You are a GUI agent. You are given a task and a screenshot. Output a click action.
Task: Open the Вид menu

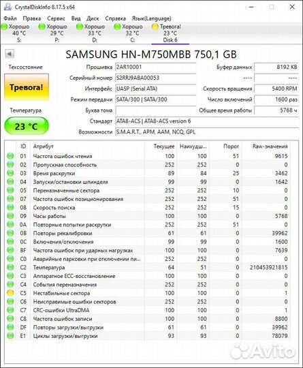76,18
